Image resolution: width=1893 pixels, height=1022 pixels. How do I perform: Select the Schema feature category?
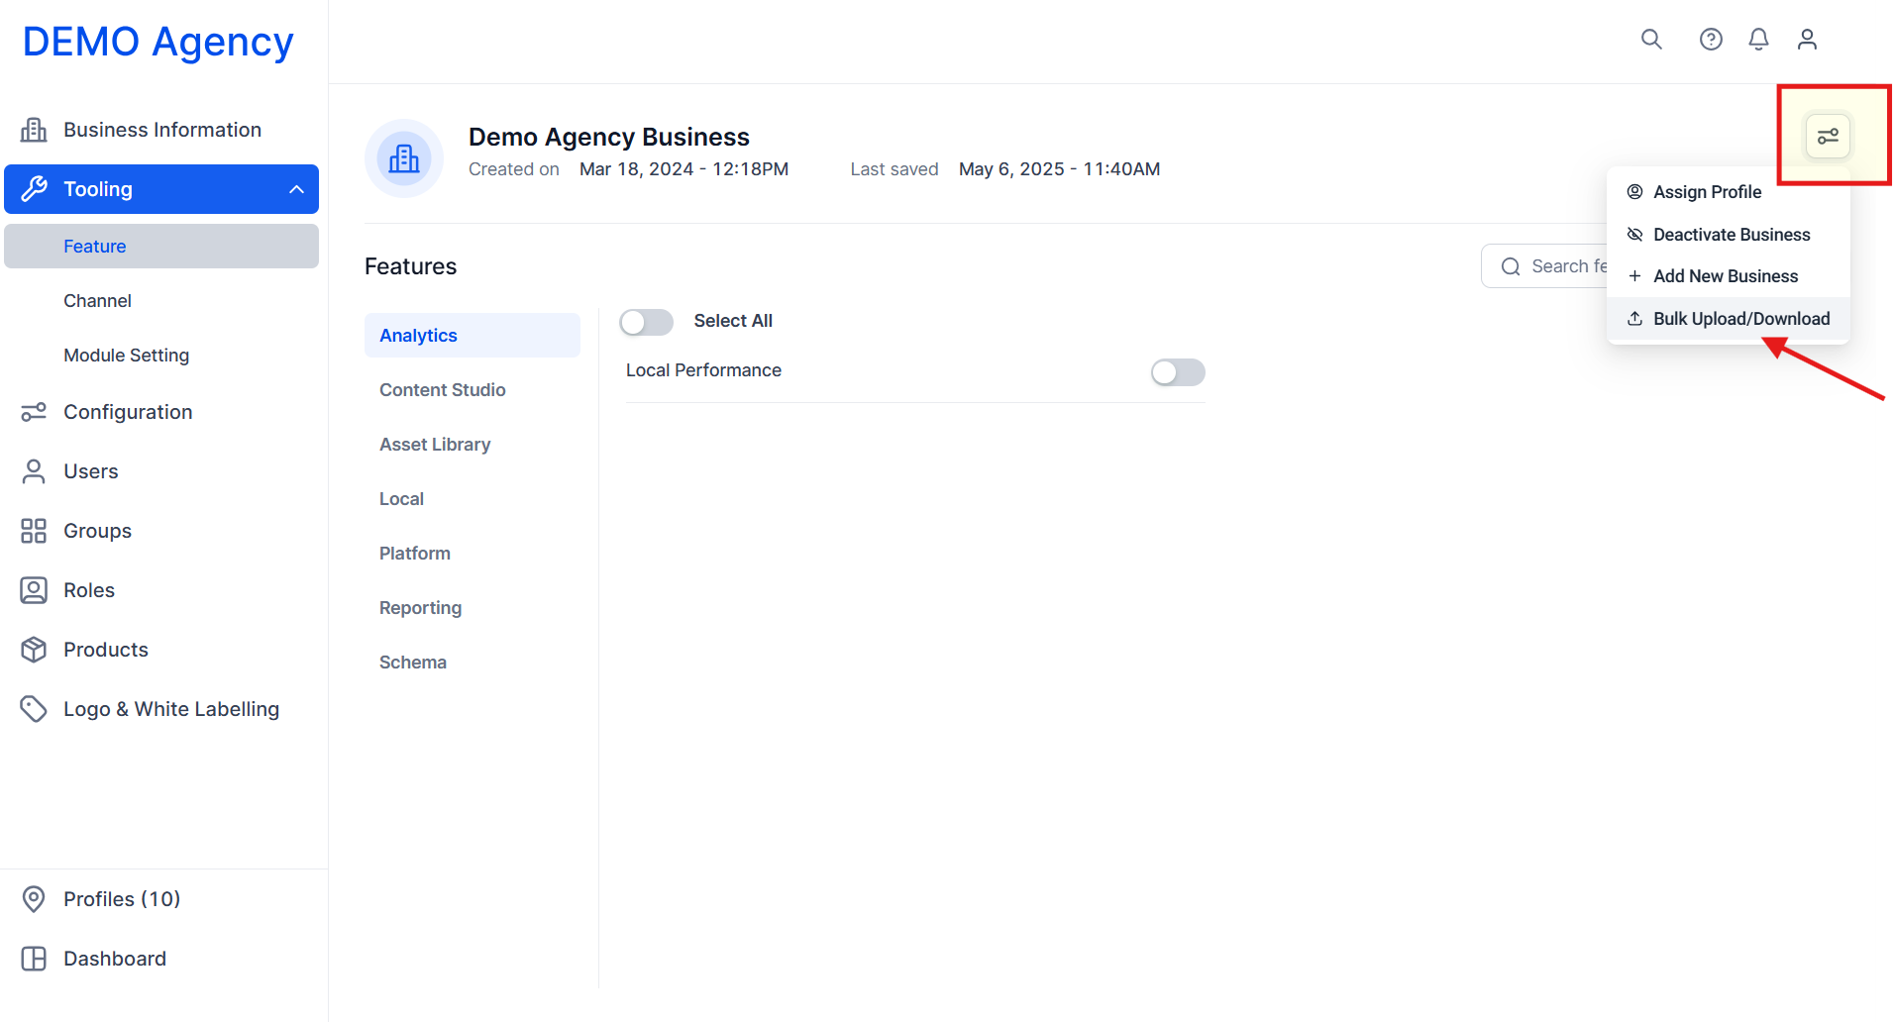click(x=473, y=663)
